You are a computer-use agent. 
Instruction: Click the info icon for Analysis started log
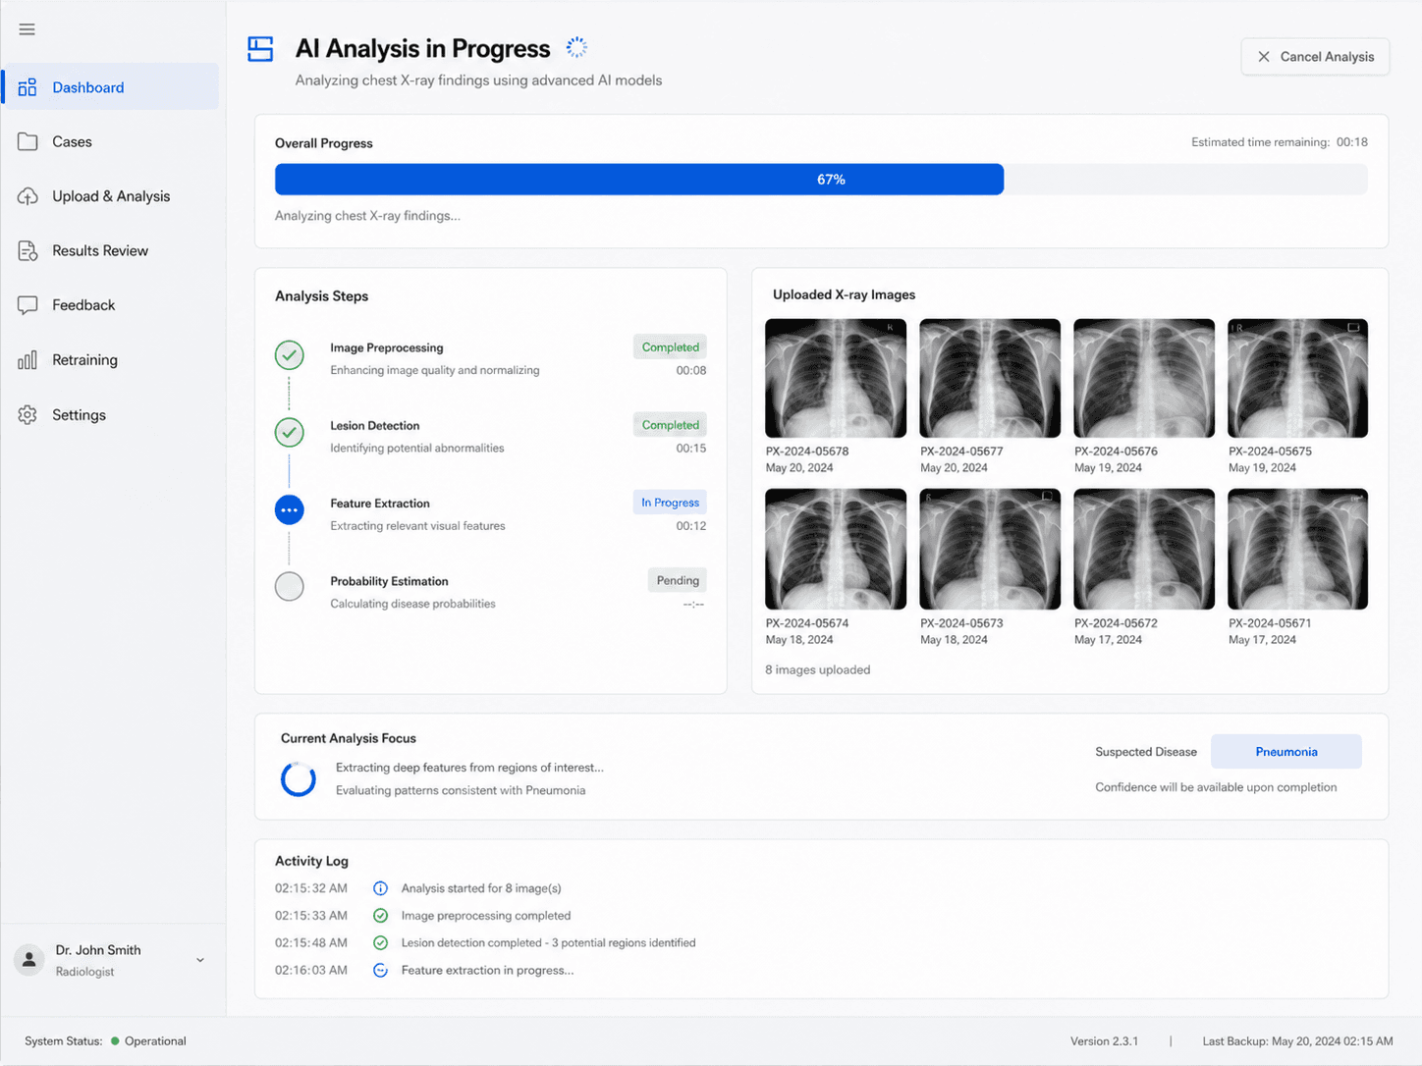(380, 888)
